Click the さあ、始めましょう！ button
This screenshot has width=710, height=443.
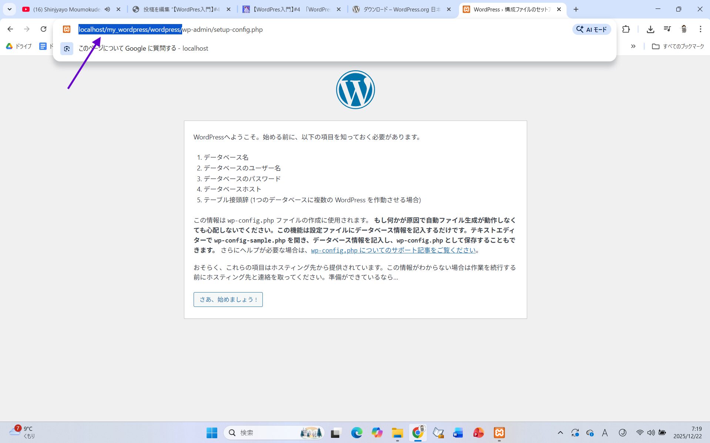[x=228, y=300]
